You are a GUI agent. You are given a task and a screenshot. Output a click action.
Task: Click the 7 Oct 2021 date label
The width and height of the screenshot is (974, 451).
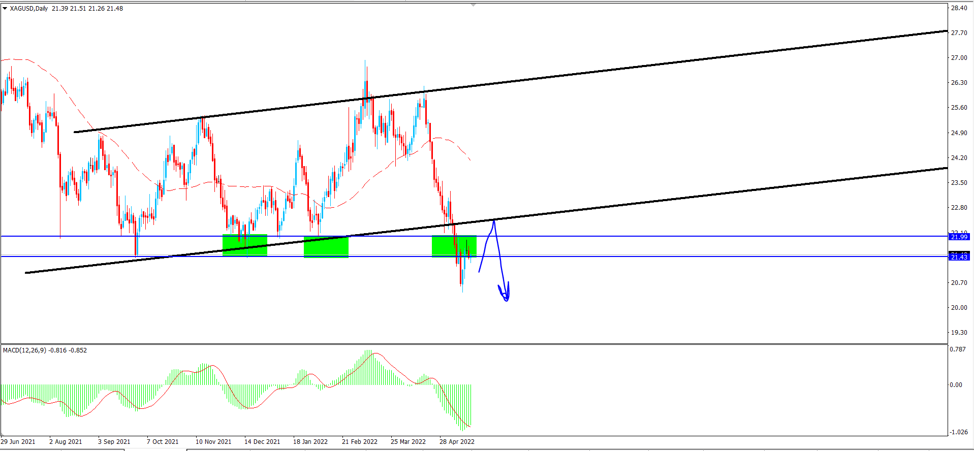[163, 442]
